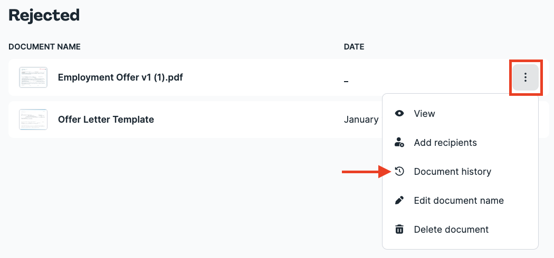Open Offer Letter Template thumbnail preview

pyautogui.click(x=33, y=120)
